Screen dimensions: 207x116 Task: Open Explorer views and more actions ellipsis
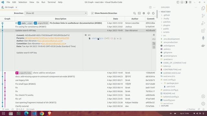click(x=196, y=7)
